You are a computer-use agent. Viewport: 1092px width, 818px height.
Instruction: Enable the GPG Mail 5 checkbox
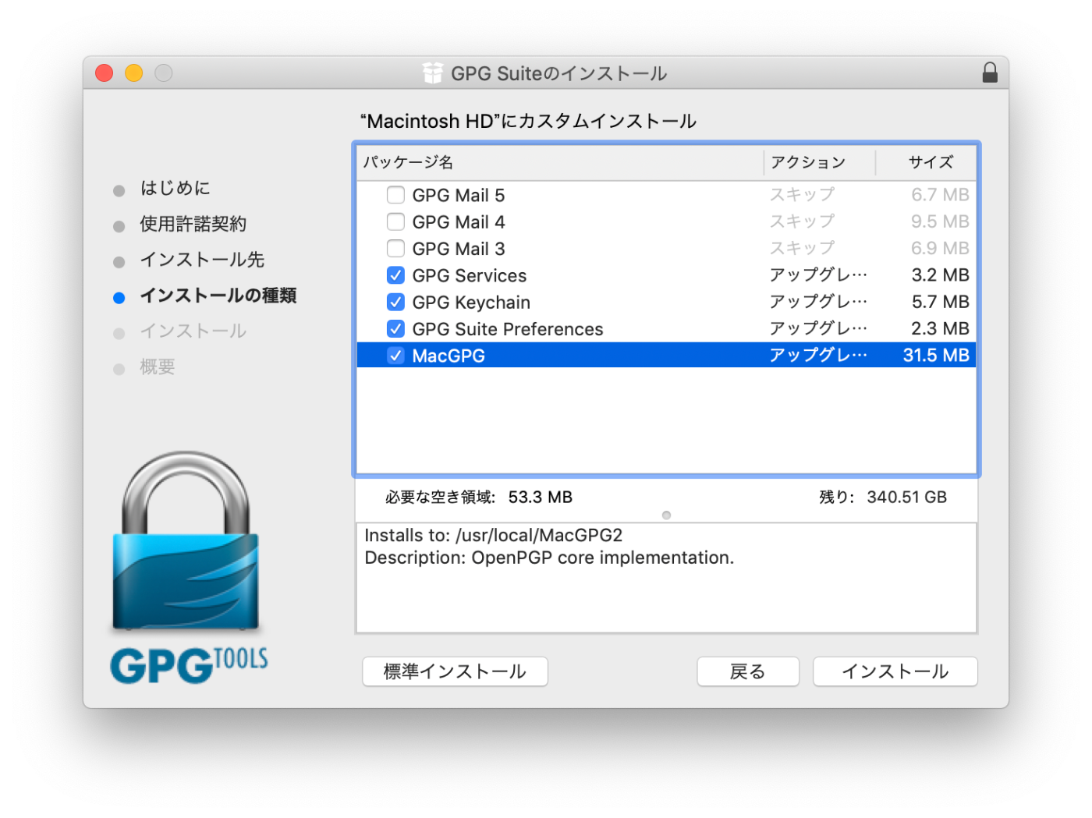[395, 195]
